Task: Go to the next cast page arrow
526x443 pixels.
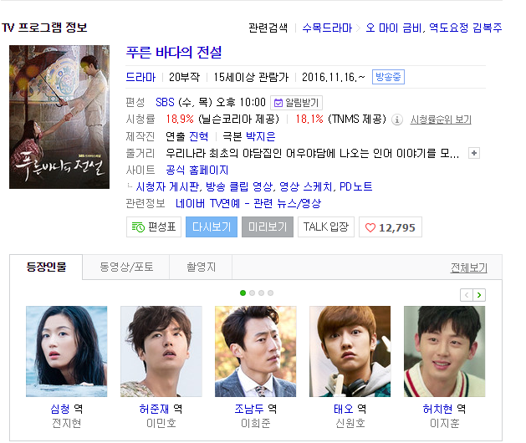Action: pyautogui.click(x=479, y=295)
